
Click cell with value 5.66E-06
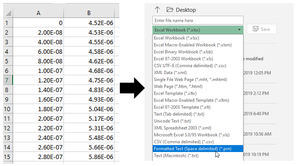click(89, 147)
